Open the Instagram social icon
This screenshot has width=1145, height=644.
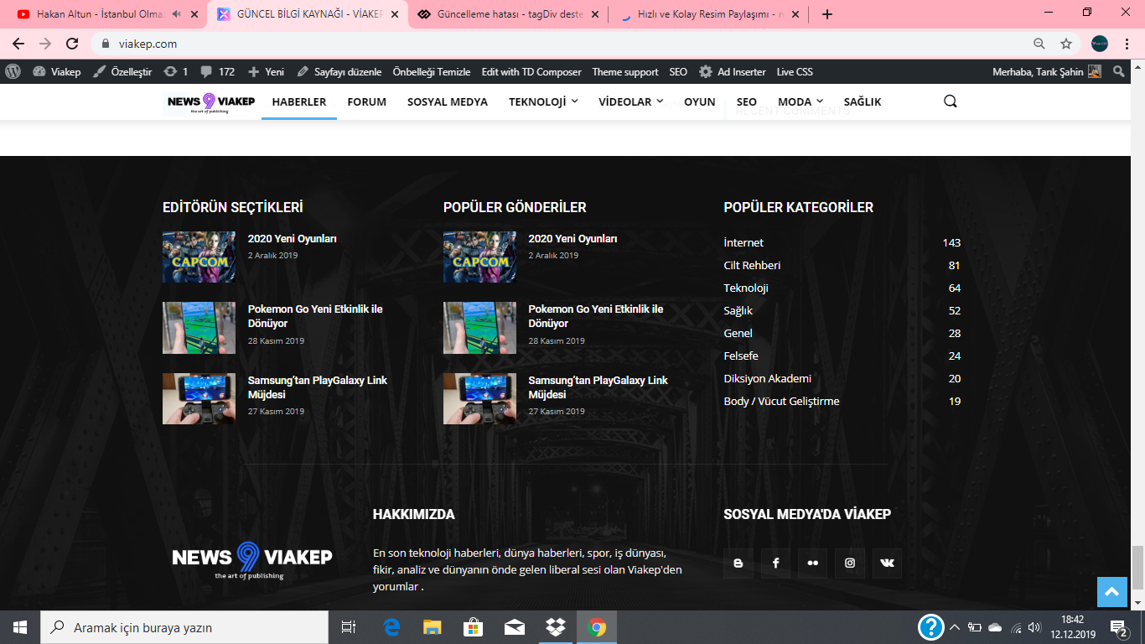click(850, 563)
